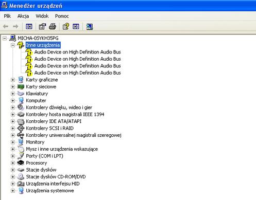Image resolution: width=256 pixels, height=200 pixels.
Task: Expand the Karty graficzne branch
Action: click(x=13, y=80)
